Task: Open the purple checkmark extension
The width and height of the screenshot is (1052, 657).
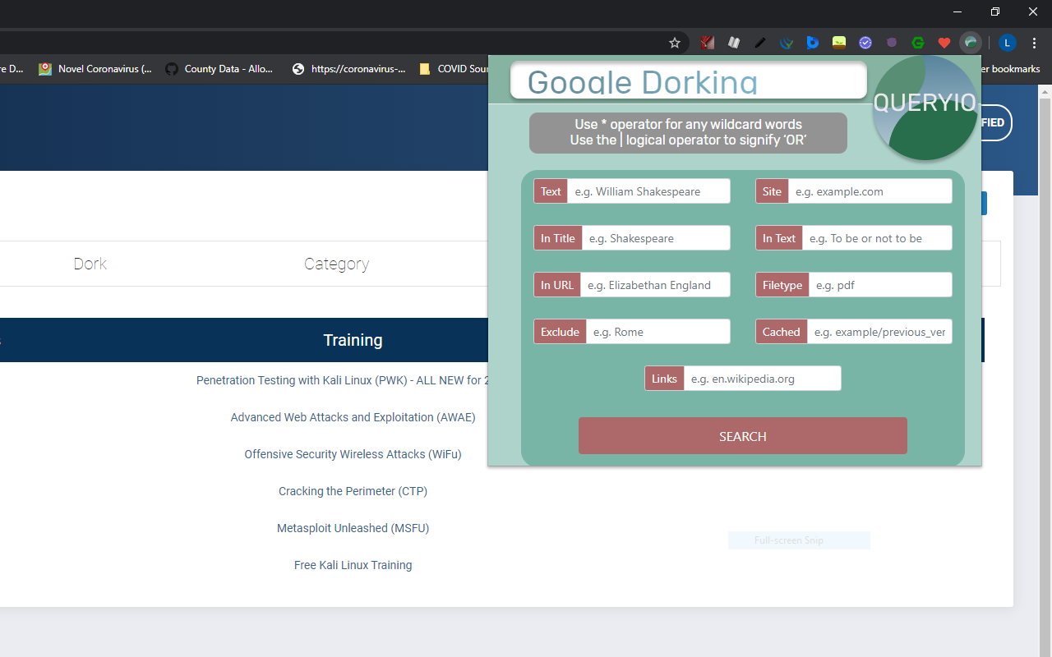Action: pyautogui.click(x=865, y=42)
